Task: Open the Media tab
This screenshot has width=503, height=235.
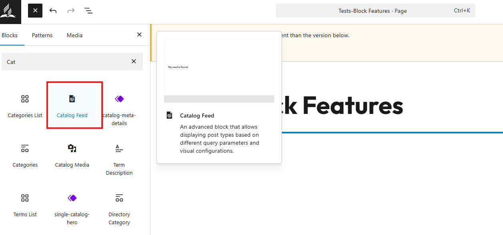Action: click(x=74, y=35)
